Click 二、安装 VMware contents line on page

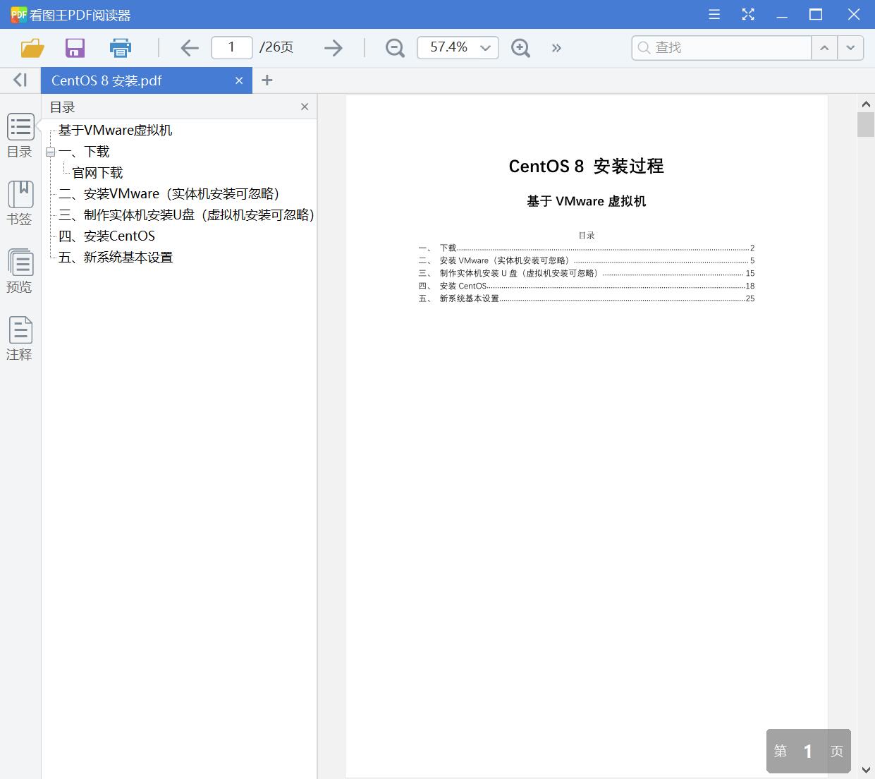pyautogui.click(x=586, y=260)
